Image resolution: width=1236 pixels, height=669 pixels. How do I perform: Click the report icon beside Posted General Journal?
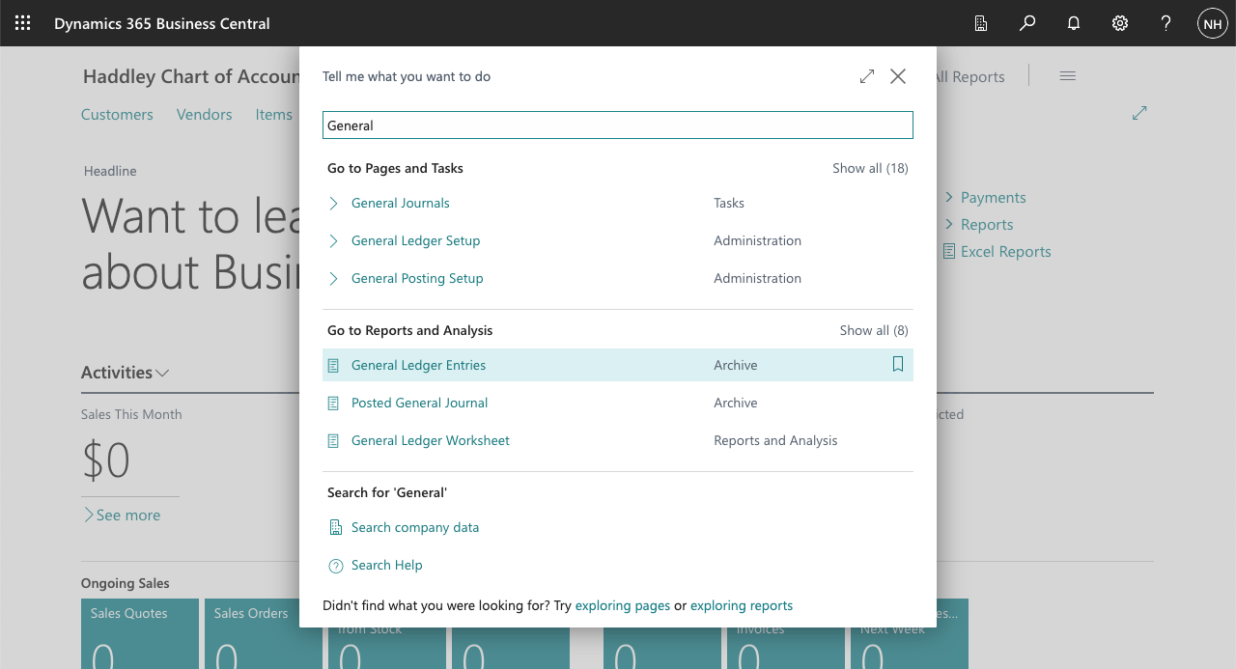[334, 404]
